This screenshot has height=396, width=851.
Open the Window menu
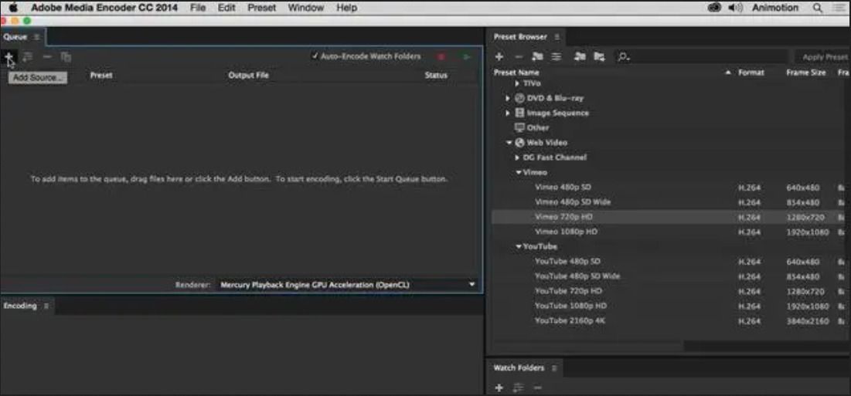(305, 8)
